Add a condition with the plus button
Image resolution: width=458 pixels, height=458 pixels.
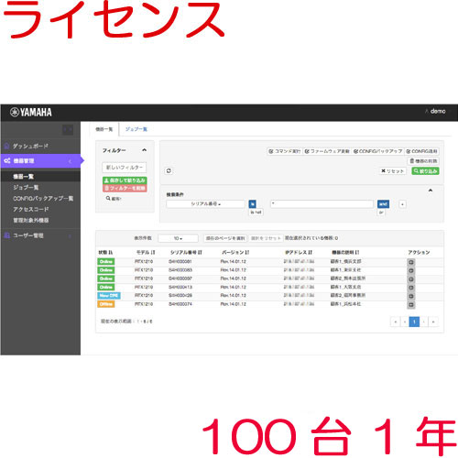click(x=402, y=204)
